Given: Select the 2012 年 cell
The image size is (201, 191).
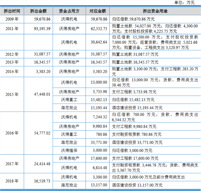Looking at the screenshot, I should (x=12, y=54).
